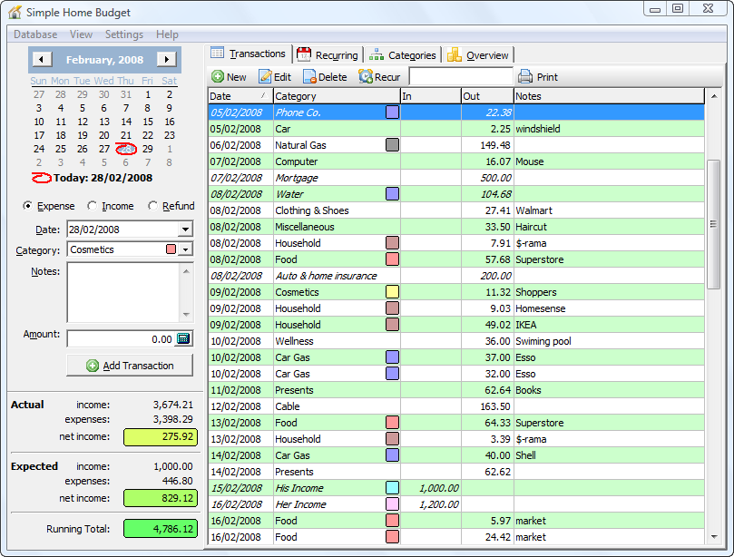Click the New transaction toolbar icon
734x557 pixels.
point(218,77)
